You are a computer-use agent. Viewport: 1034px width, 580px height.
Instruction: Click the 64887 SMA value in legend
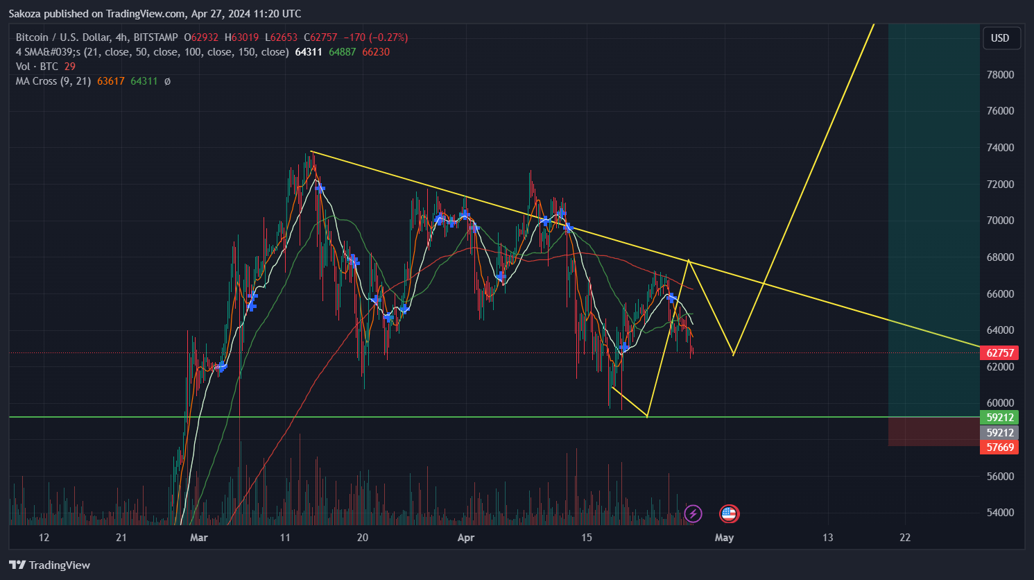[343, 52]
